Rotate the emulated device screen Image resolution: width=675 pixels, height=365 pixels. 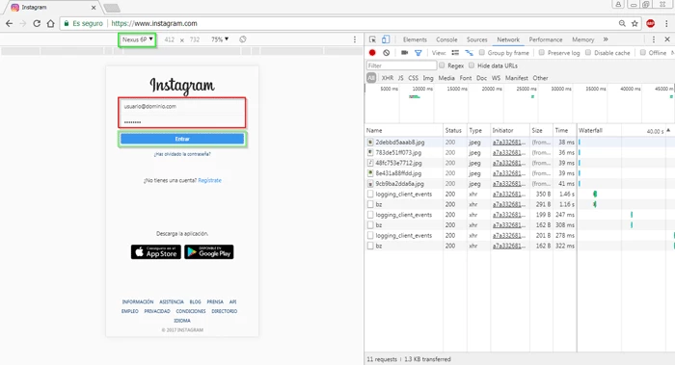(243, 39)
